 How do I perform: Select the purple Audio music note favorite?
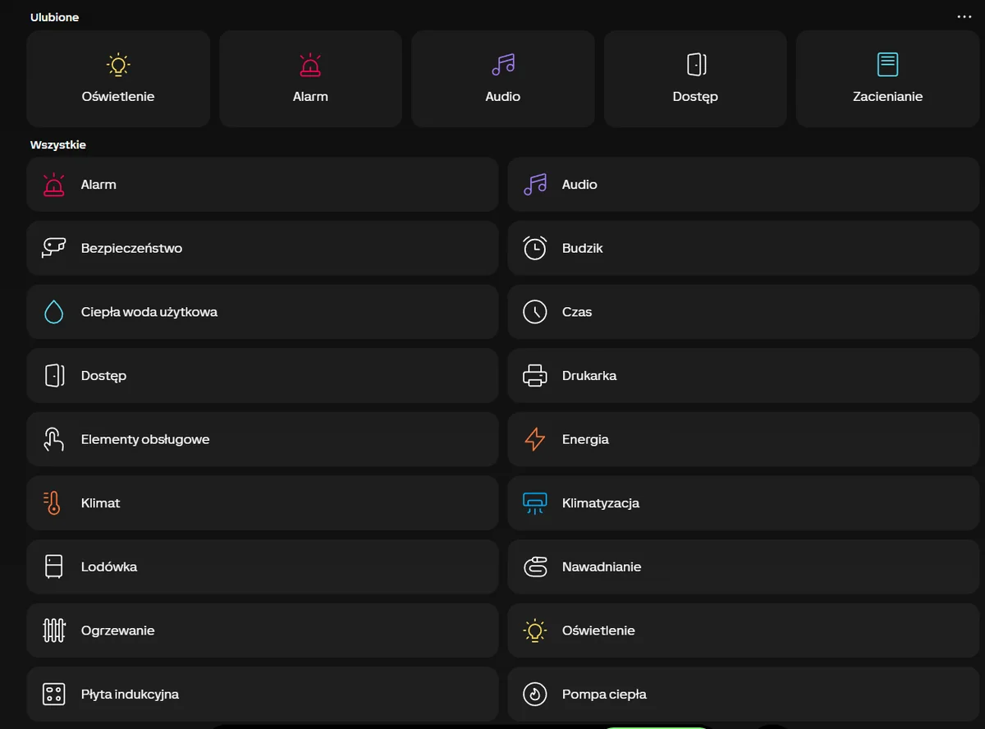[502, 65]
